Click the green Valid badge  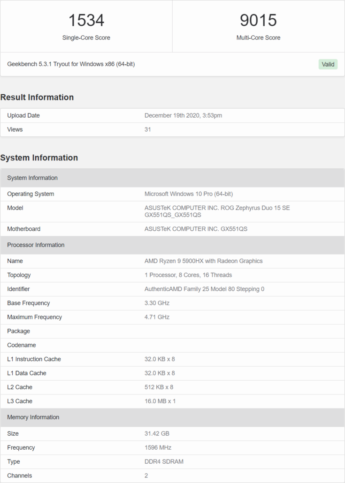click(328, 64)
